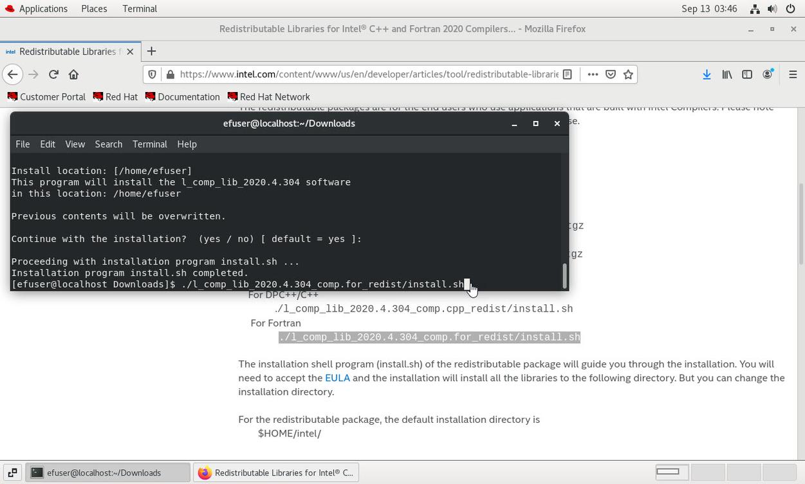Open the Customer Portal bookmark
Screen dimensions: 805x484
(x=46, y=97)
